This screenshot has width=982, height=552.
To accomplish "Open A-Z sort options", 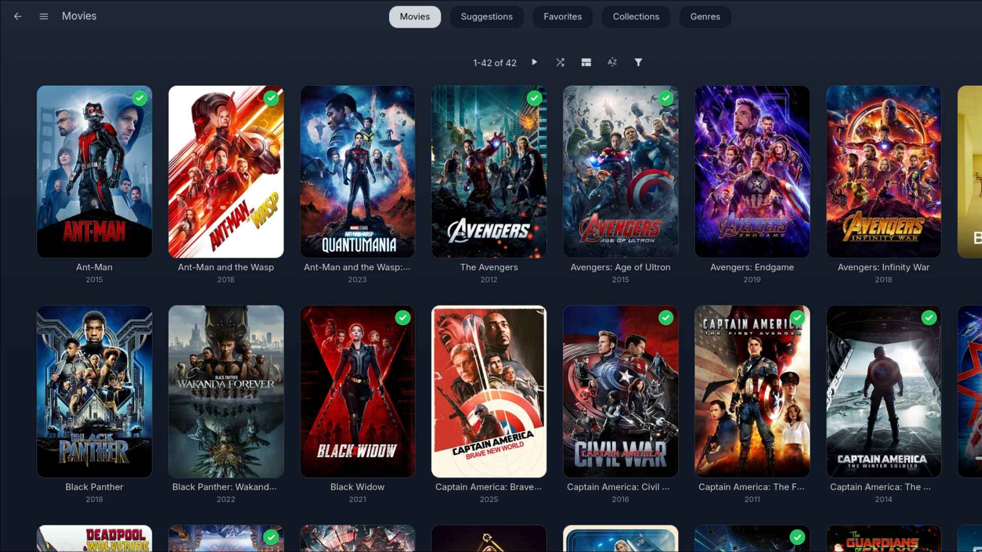I will (612, 62).
